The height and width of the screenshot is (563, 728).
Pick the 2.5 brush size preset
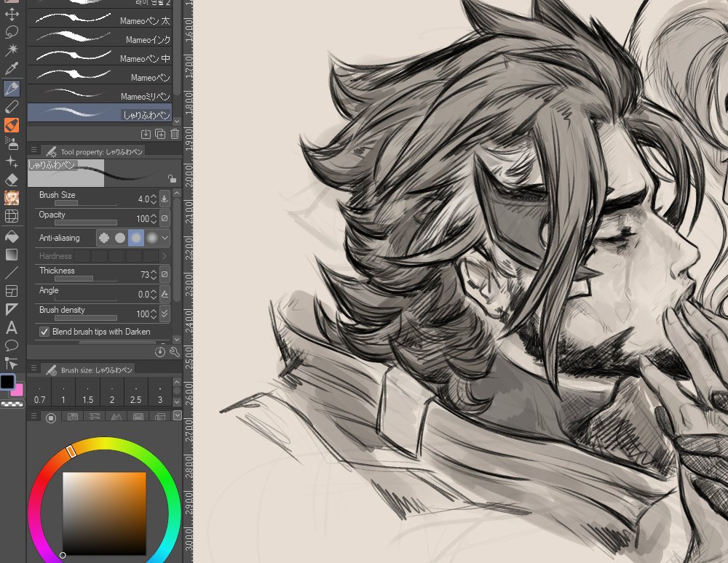135,393
